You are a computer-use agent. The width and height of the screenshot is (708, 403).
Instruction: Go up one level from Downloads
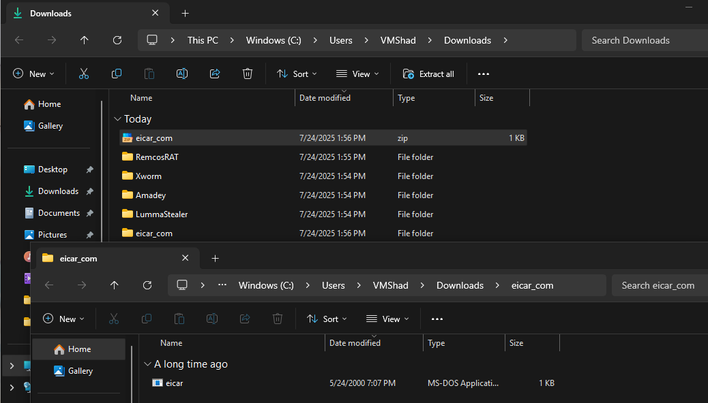pyautogui.click(x=85, y=40)
